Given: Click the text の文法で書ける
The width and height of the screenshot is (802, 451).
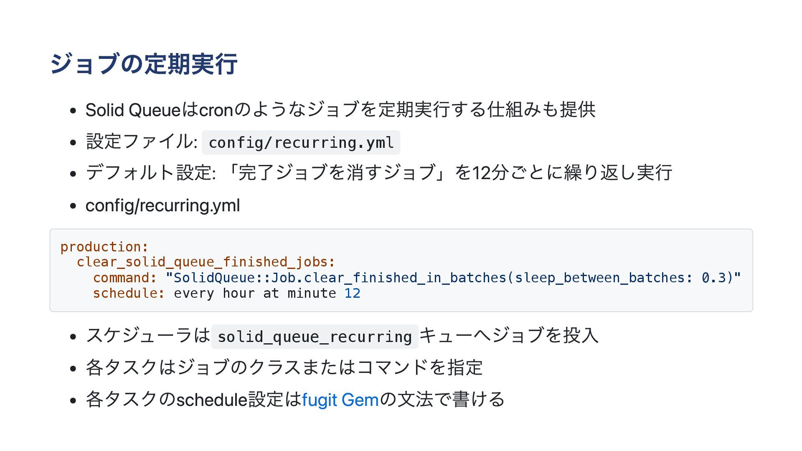Looking at the screenshot, I should (442, 400).
